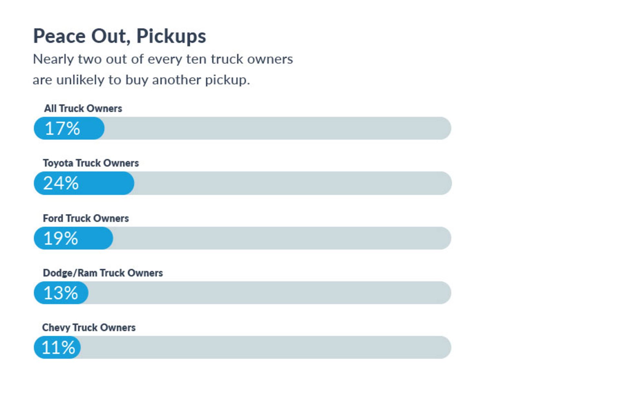This screenshot has height=394, width=622.
Task: Click the gray unfilled part of All Truck Owners bar
Action: tap(277, 128)
